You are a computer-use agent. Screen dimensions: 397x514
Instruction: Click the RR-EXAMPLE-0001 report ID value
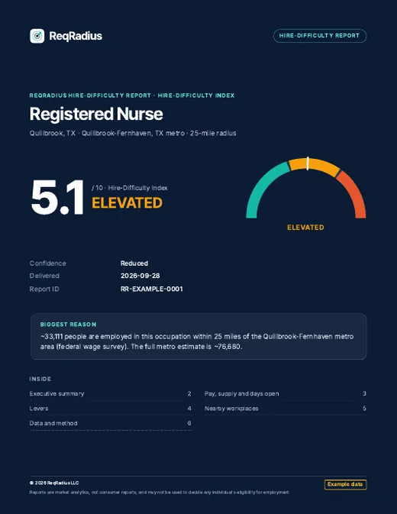[152, 289]
